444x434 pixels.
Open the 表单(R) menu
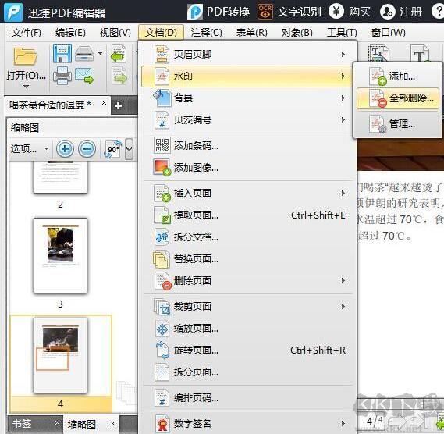pyautogui.click(x=252, y=33)
